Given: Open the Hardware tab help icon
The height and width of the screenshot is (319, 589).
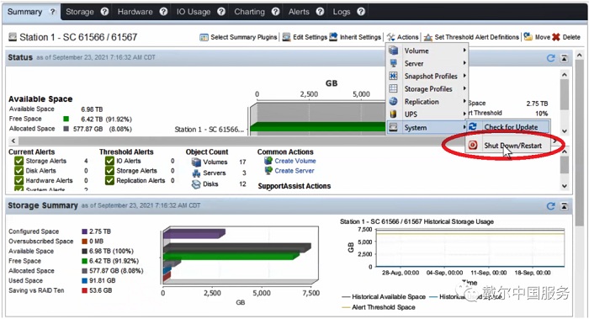Looking at the screenshot, I should tap(163, 12).
